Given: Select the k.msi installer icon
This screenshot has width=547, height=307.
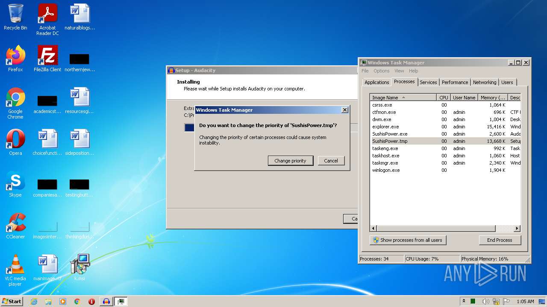Looking at the screenshot, I should coord(79,268).
